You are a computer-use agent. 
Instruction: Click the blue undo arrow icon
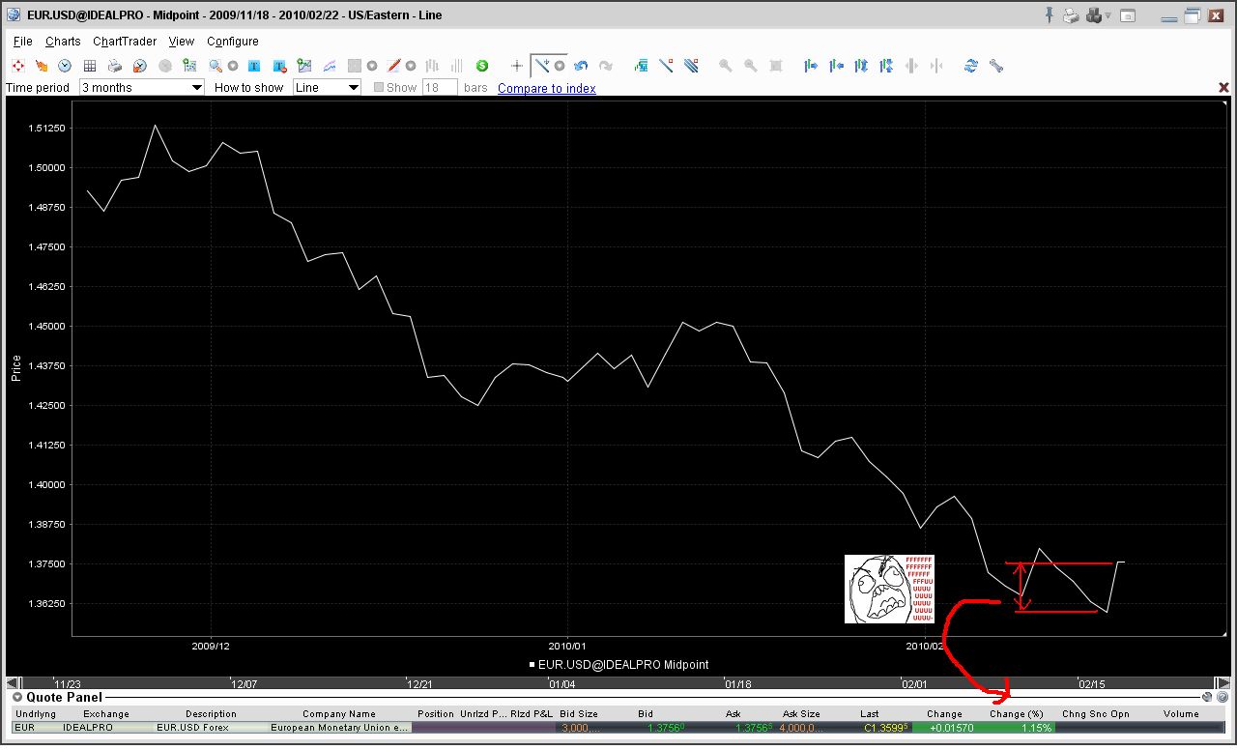coord(581,66)
